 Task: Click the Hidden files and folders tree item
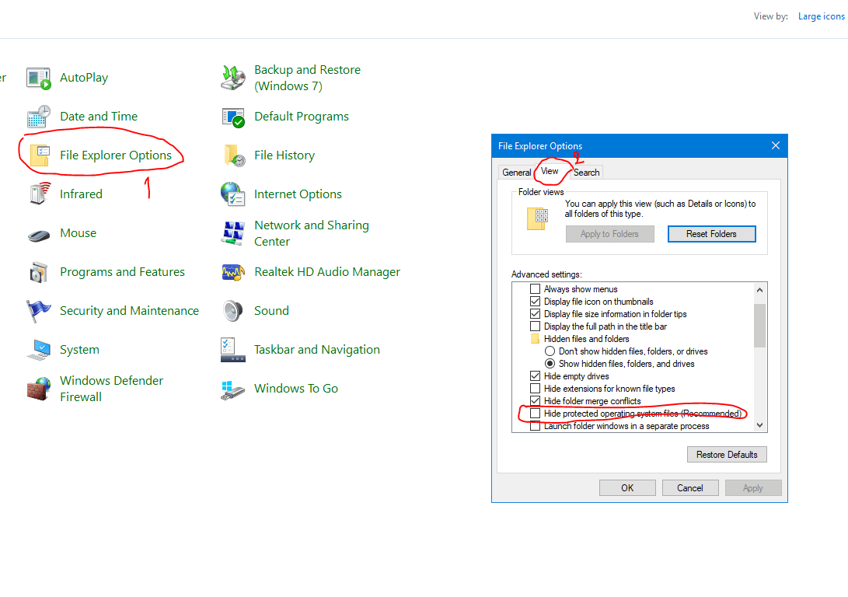click(586, 339)
